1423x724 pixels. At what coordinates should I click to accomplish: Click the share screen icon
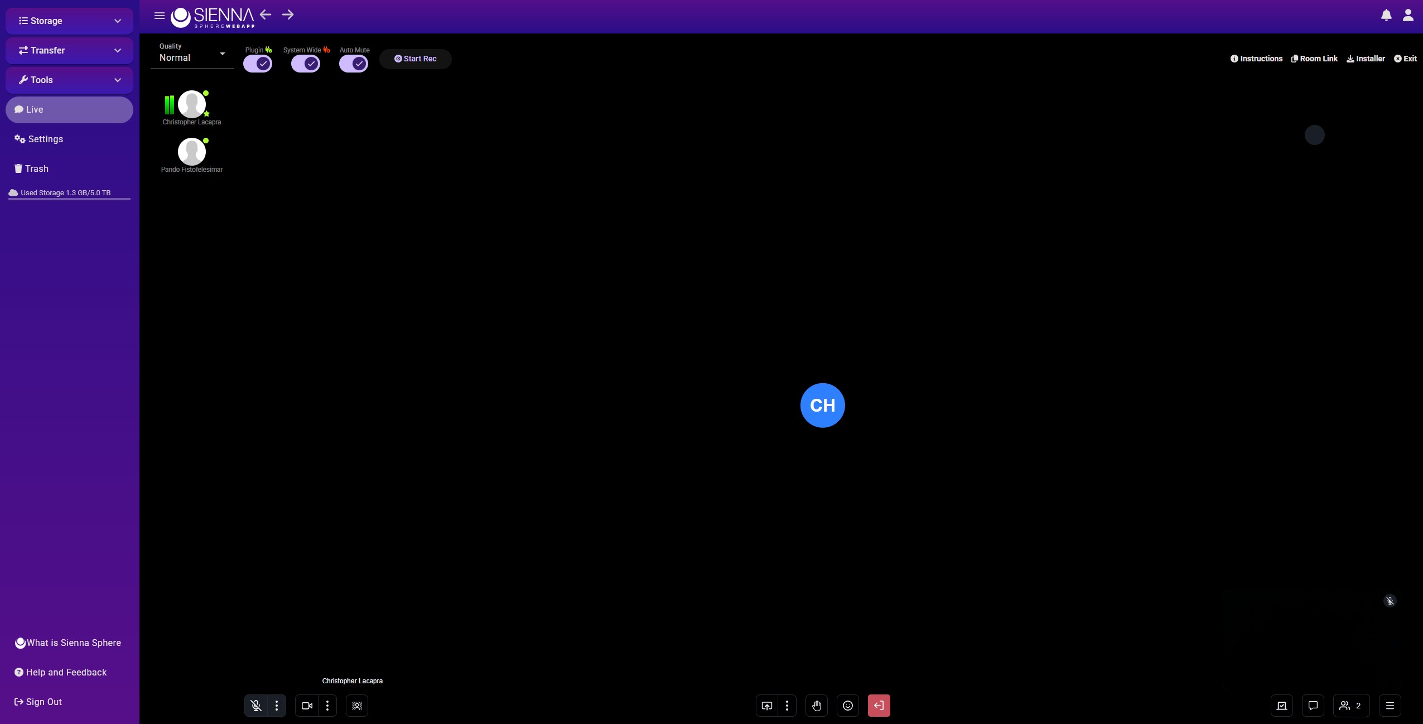click(x=767, y=706)
